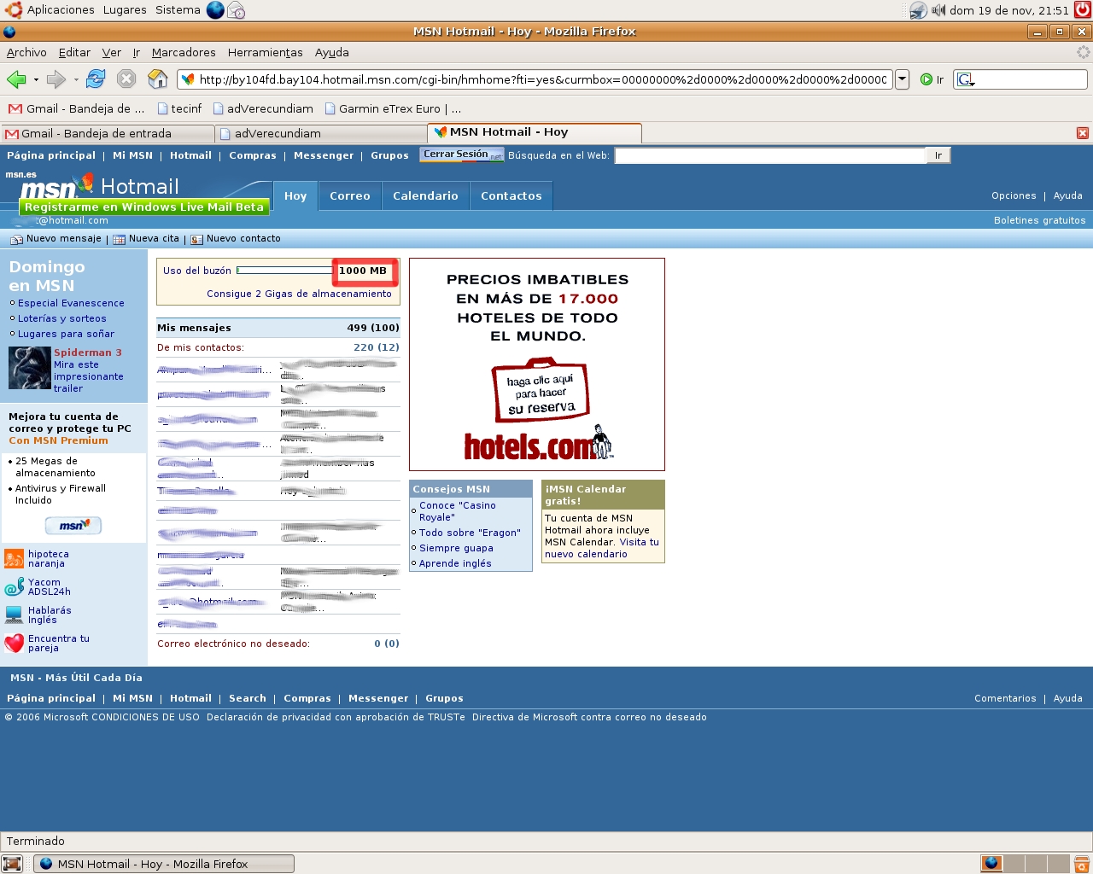Click the Búsqueda en el Web input field
Image resolution: width=1093 pixels, height=874 pixels.
tap(770, 155)
